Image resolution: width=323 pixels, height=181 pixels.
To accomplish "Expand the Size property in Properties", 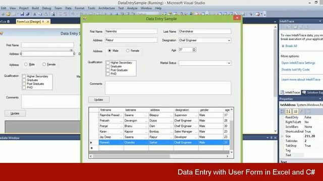I will point(282,136).
